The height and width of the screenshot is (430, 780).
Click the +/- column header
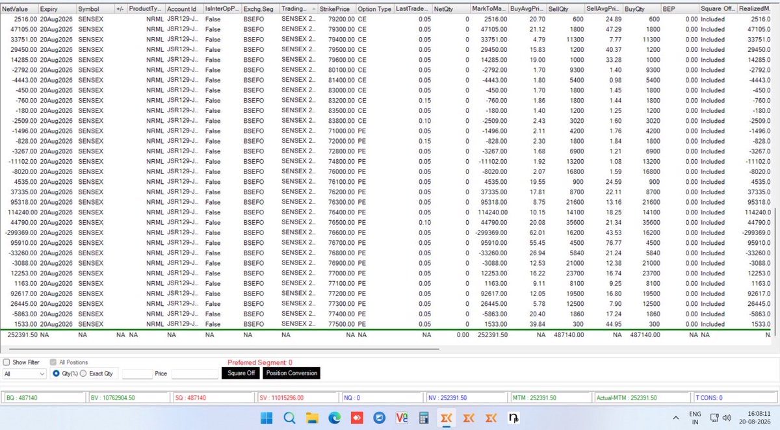[120, 10]
